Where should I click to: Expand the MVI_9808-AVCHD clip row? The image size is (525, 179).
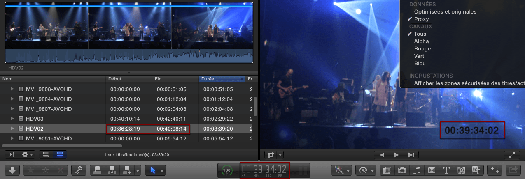pyautogui.click(x=12, y=89)
